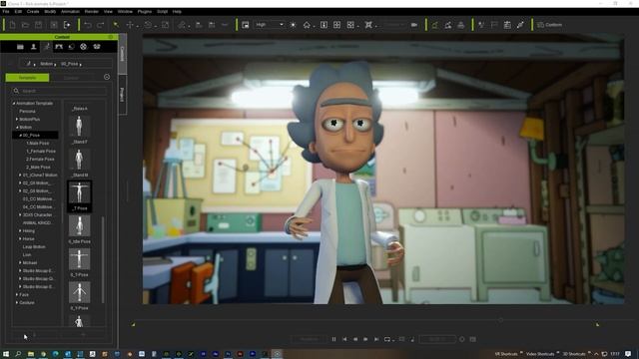Click the taskbar Search magnifier
Screen dimensions: 639x359
click(18, 354)
